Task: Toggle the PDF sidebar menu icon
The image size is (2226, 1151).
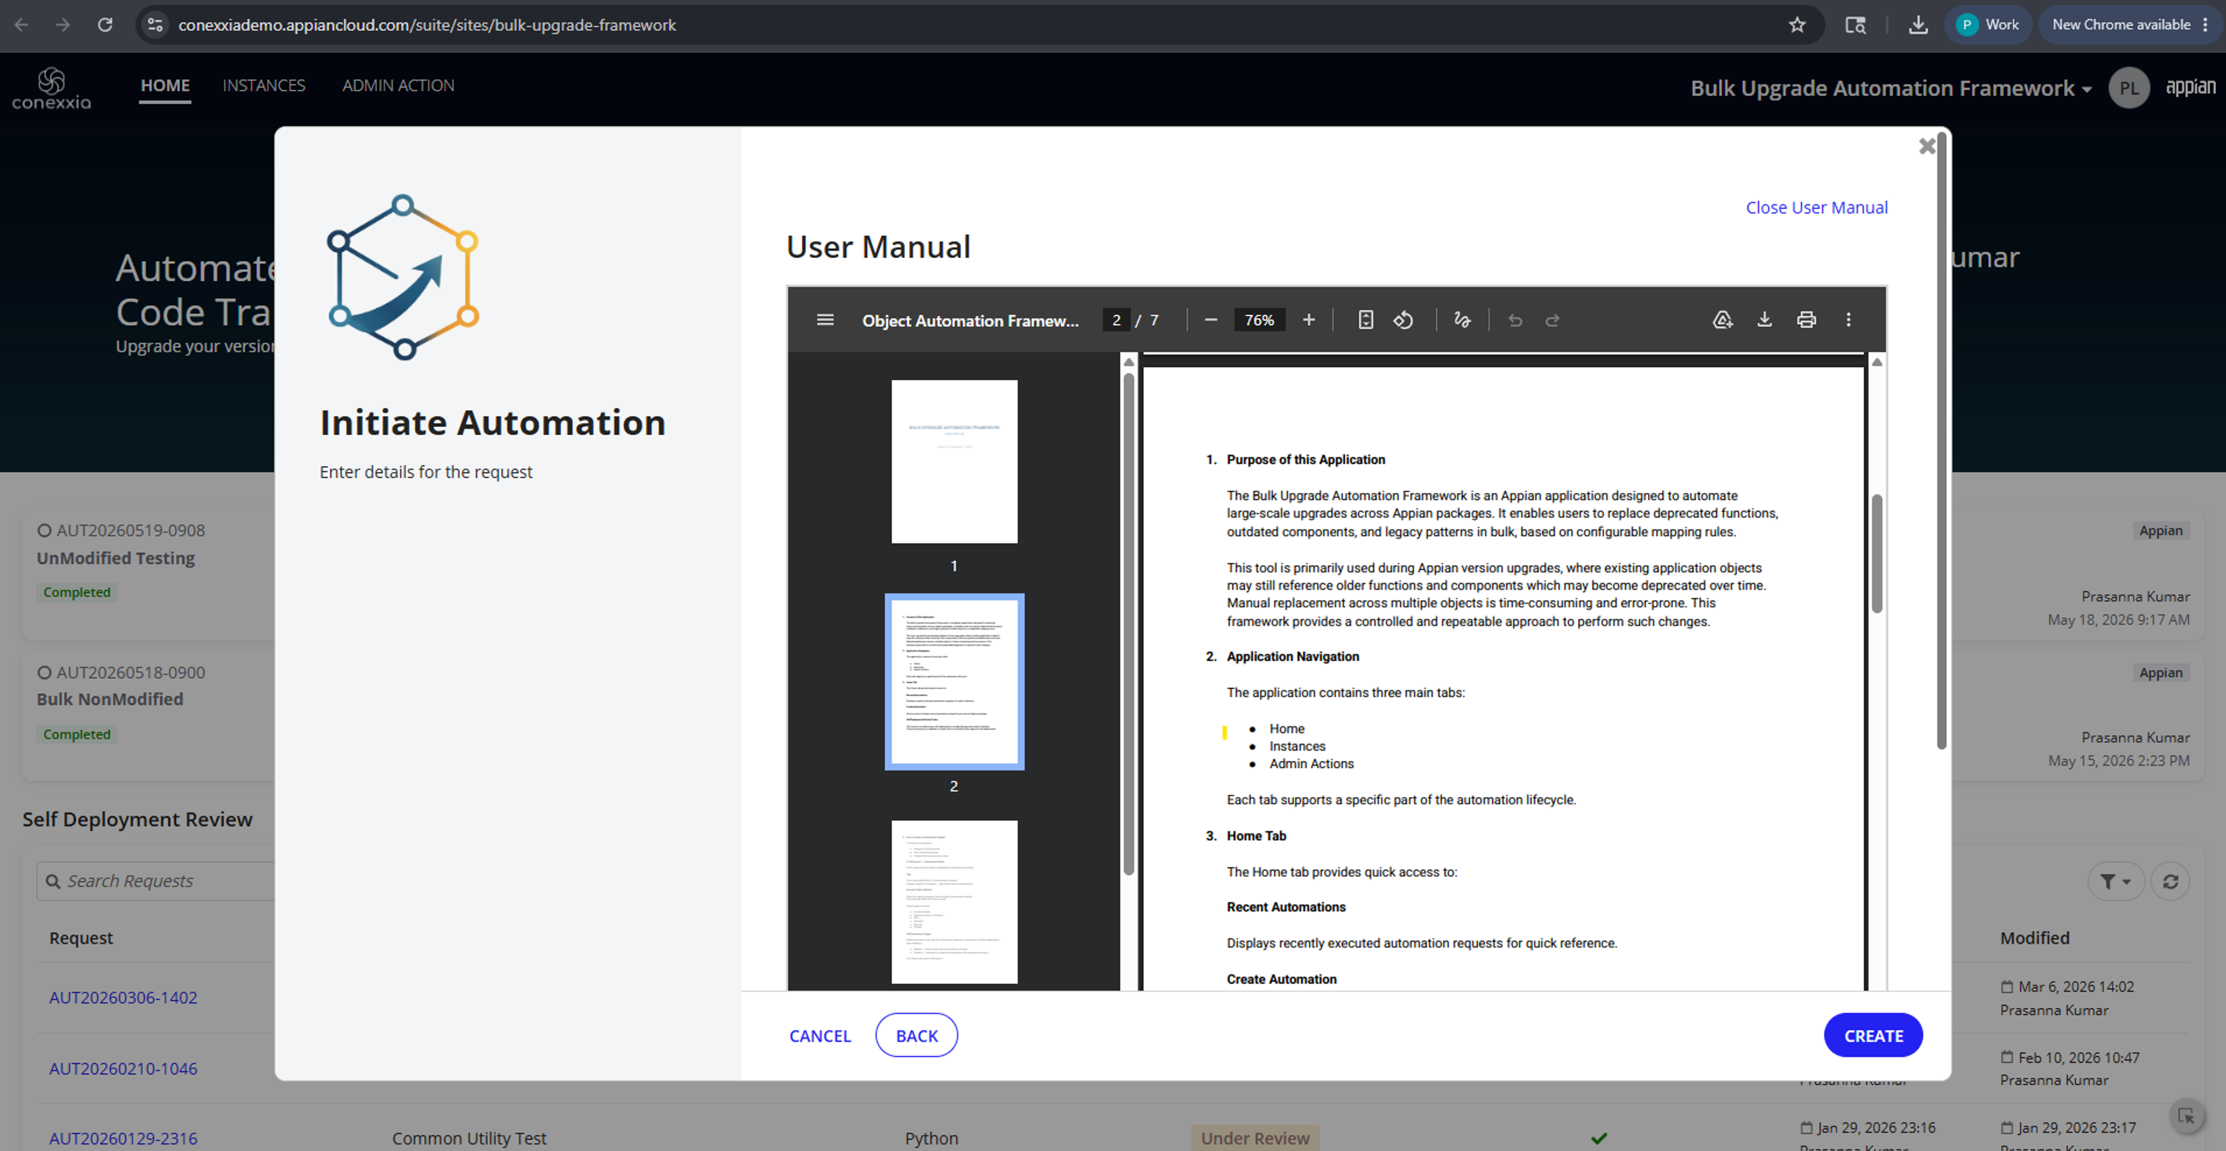Action: tap(824, 320)
